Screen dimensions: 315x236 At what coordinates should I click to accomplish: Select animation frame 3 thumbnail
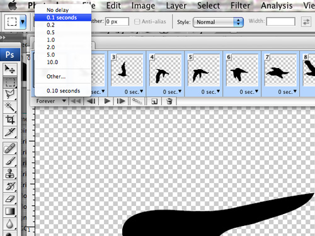127,70
